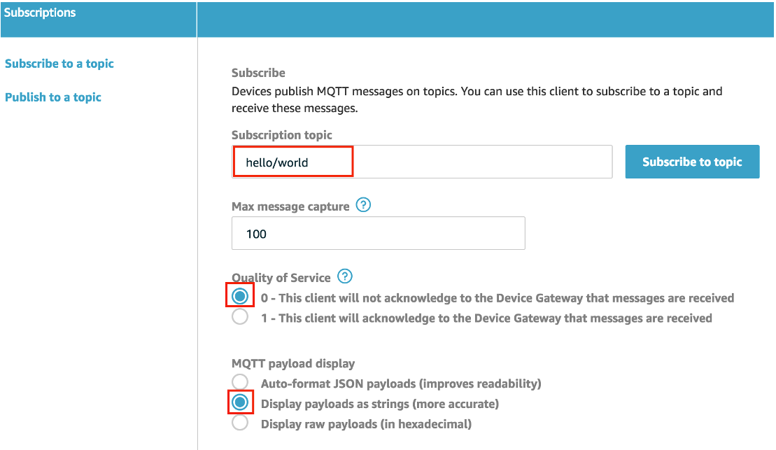The width and height of the screenshot is (776, 450).
Task: Open Subscribe to a topic link
Action: click(59, 64)
